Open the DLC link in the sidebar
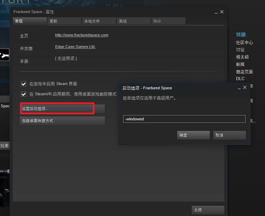 point(240,79)
